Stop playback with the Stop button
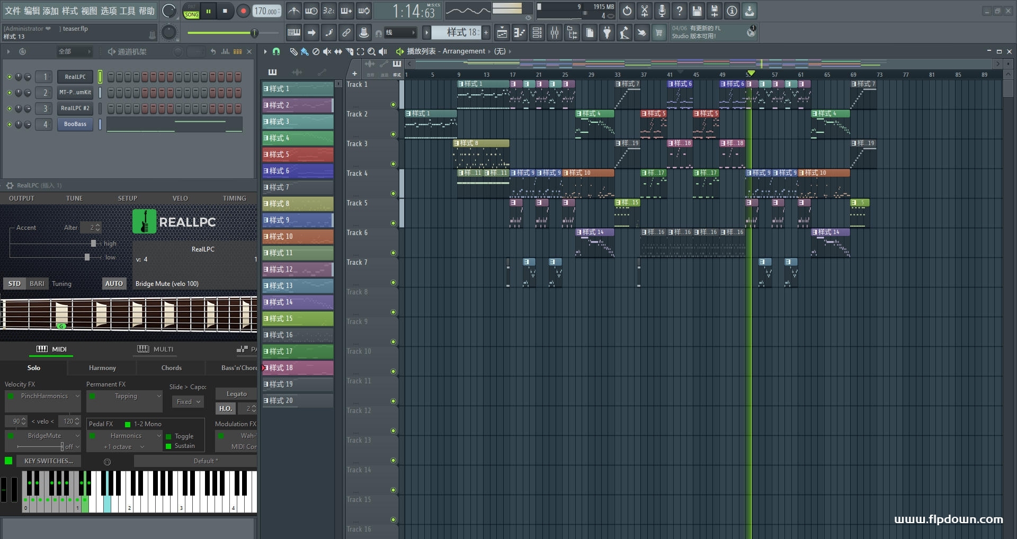The width and height of the screenshot is (1017, 539). tap(225, 11)
